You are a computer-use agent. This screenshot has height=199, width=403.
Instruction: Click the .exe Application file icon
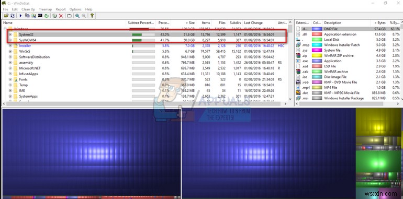pyautogui.click(x=298, y=61)
